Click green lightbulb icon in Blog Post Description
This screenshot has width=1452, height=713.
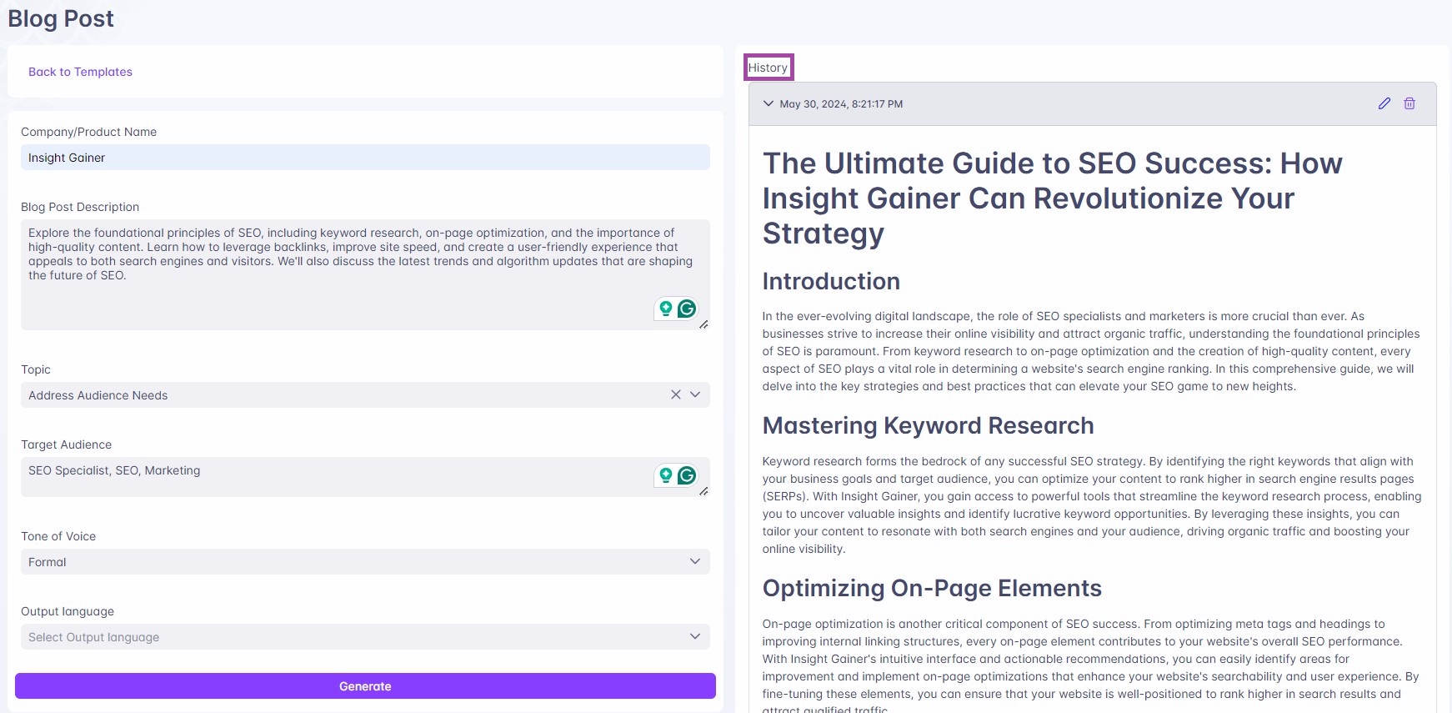click(665, 309)
